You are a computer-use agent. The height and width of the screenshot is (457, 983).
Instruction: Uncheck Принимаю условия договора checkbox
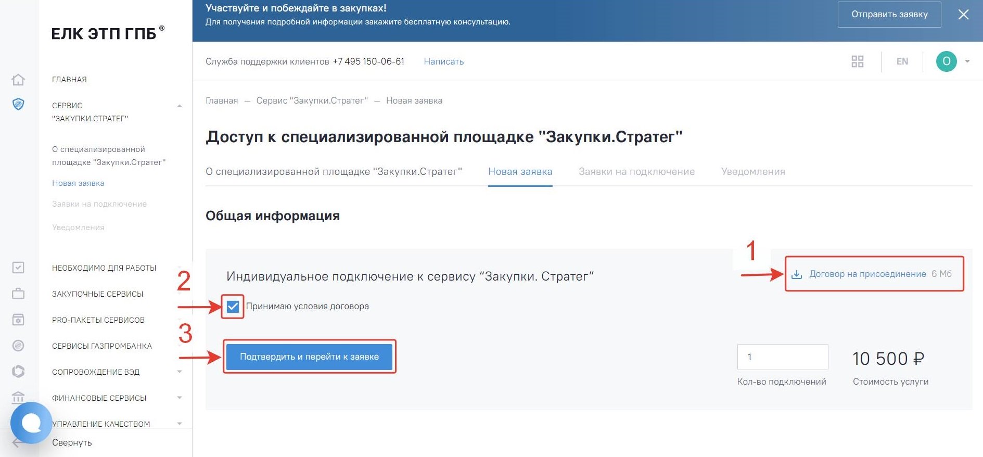(233, 307)
